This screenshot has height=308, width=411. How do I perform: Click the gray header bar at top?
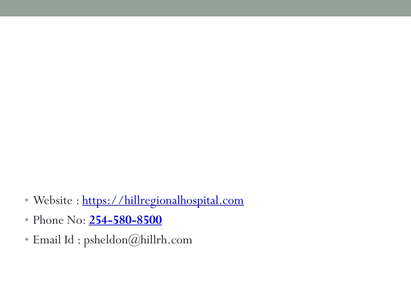pos(205,8)
